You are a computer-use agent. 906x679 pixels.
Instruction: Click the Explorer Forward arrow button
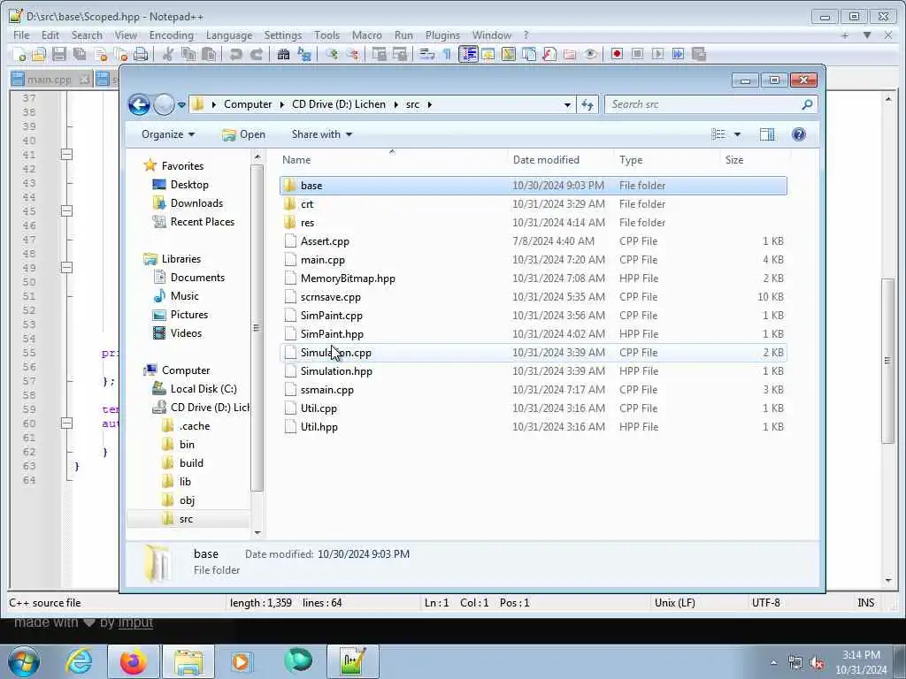tap(164, 104)
